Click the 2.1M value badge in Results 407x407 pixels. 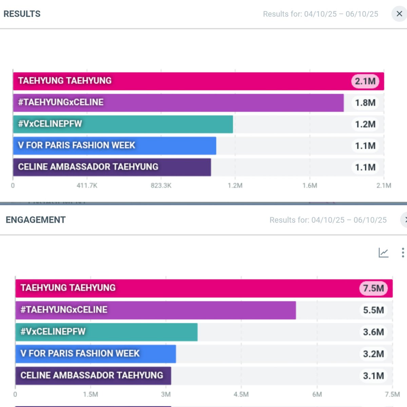[365, 81]
